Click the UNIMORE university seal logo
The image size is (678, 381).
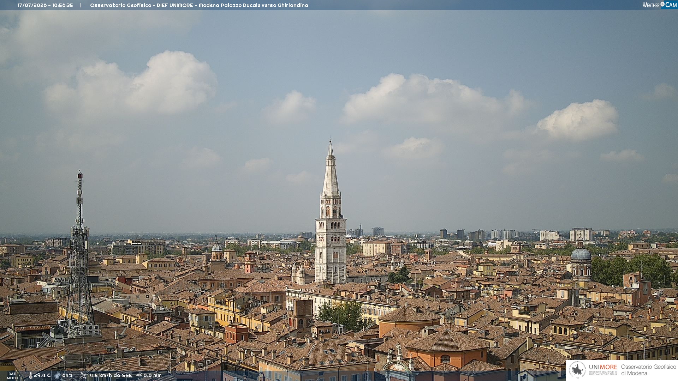click(x=577, y=370)
